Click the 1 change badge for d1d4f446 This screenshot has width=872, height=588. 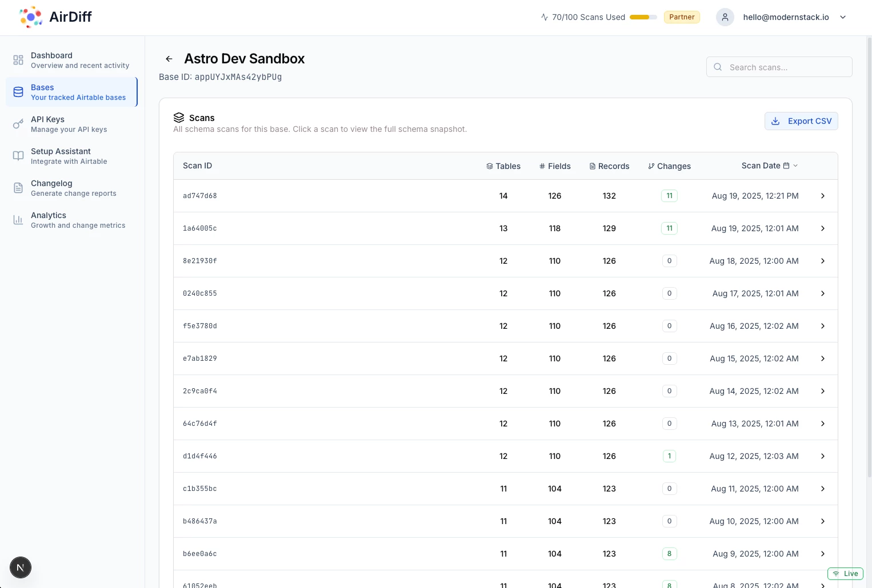point(669,456)
